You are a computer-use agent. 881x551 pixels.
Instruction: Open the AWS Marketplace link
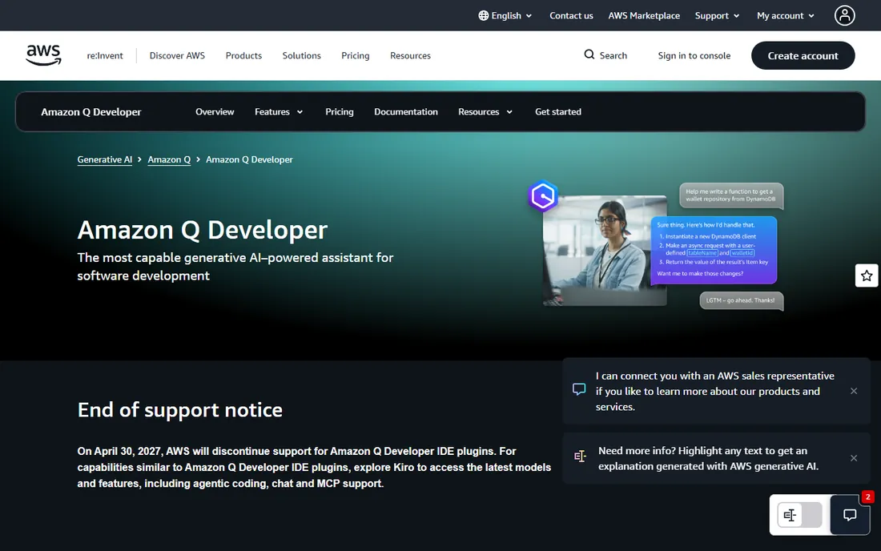pyautogui.click(x=644, y=15)
